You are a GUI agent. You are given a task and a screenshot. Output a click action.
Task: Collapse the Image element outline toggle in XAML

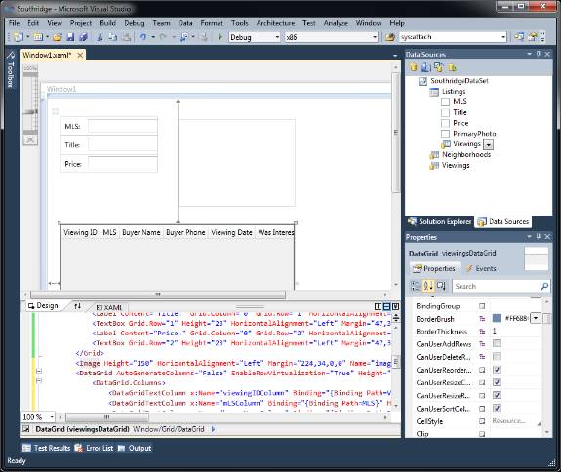coord(39,371)
